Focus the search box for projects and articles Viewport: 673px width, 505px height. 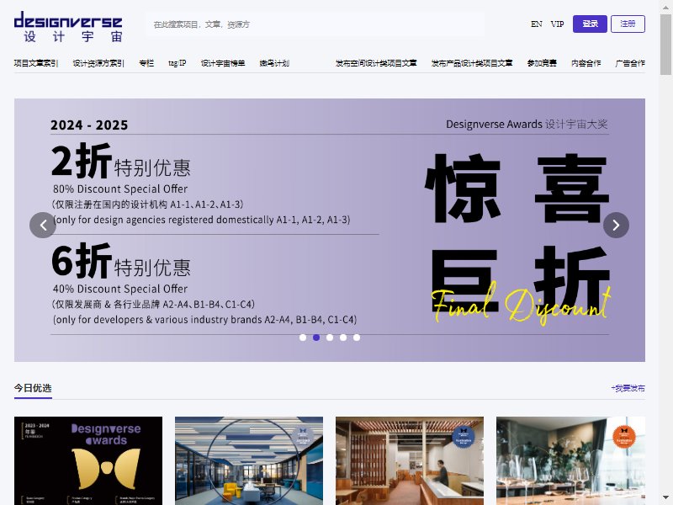[x=315, y=24]
